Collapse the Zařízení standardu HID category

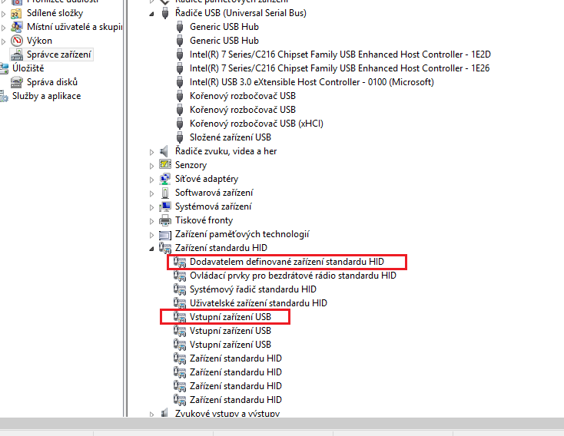(151, 249)
